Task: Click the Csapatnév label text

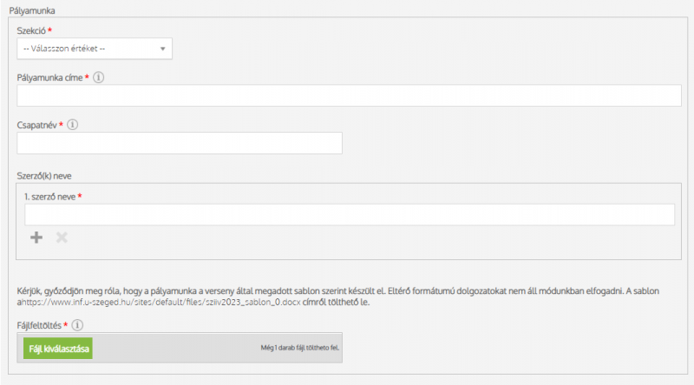Action: (36, 125)
